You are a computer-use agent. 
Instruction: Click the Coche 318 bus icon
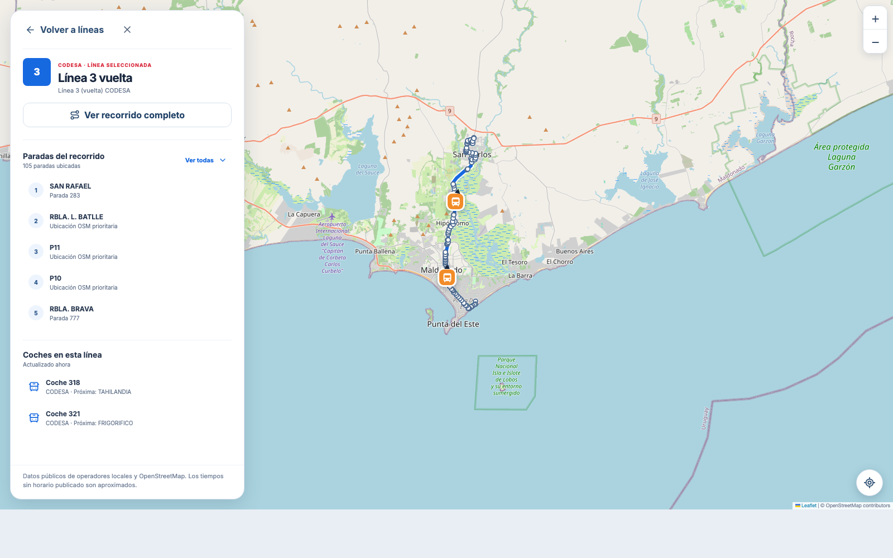point(34,387)
